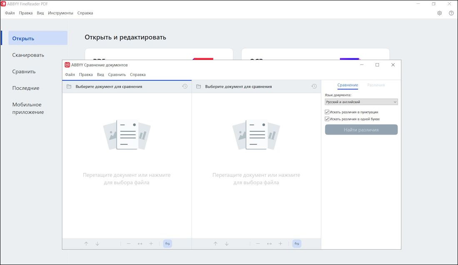Click document placeholder image in right panel
458x265 pixels.
coord(256,135)
